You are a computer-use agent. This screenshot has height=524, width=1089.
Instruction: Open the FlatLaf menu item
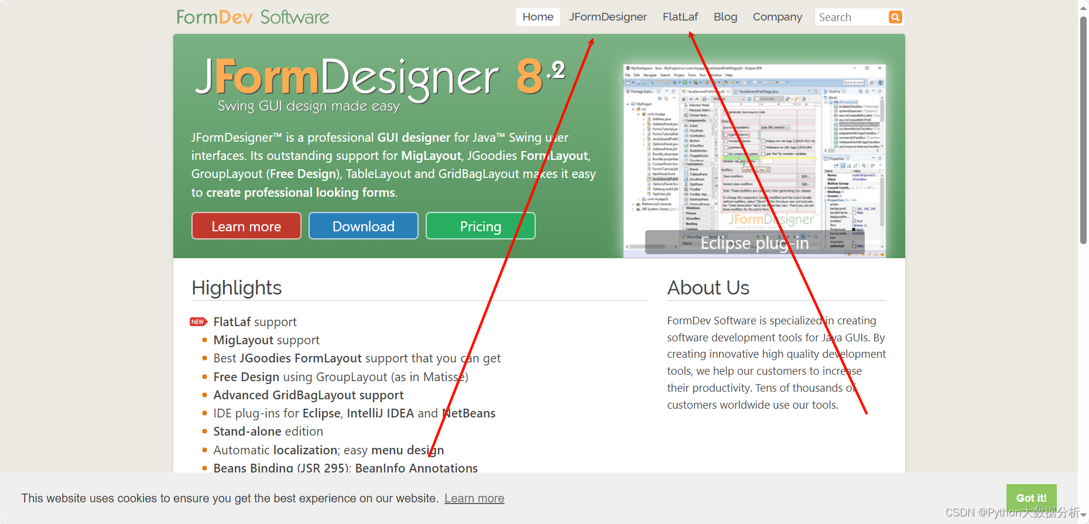pos(680,17)
